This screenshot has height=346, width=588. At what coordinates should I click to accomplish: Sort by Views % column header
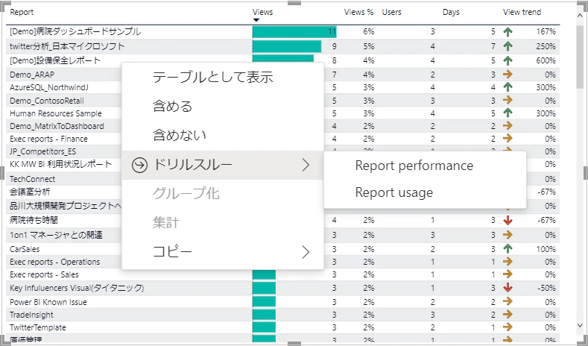(x=358, y=12)
